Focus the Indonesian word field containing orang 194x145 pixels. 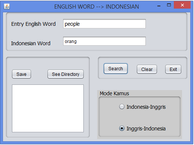click(104, 41)
